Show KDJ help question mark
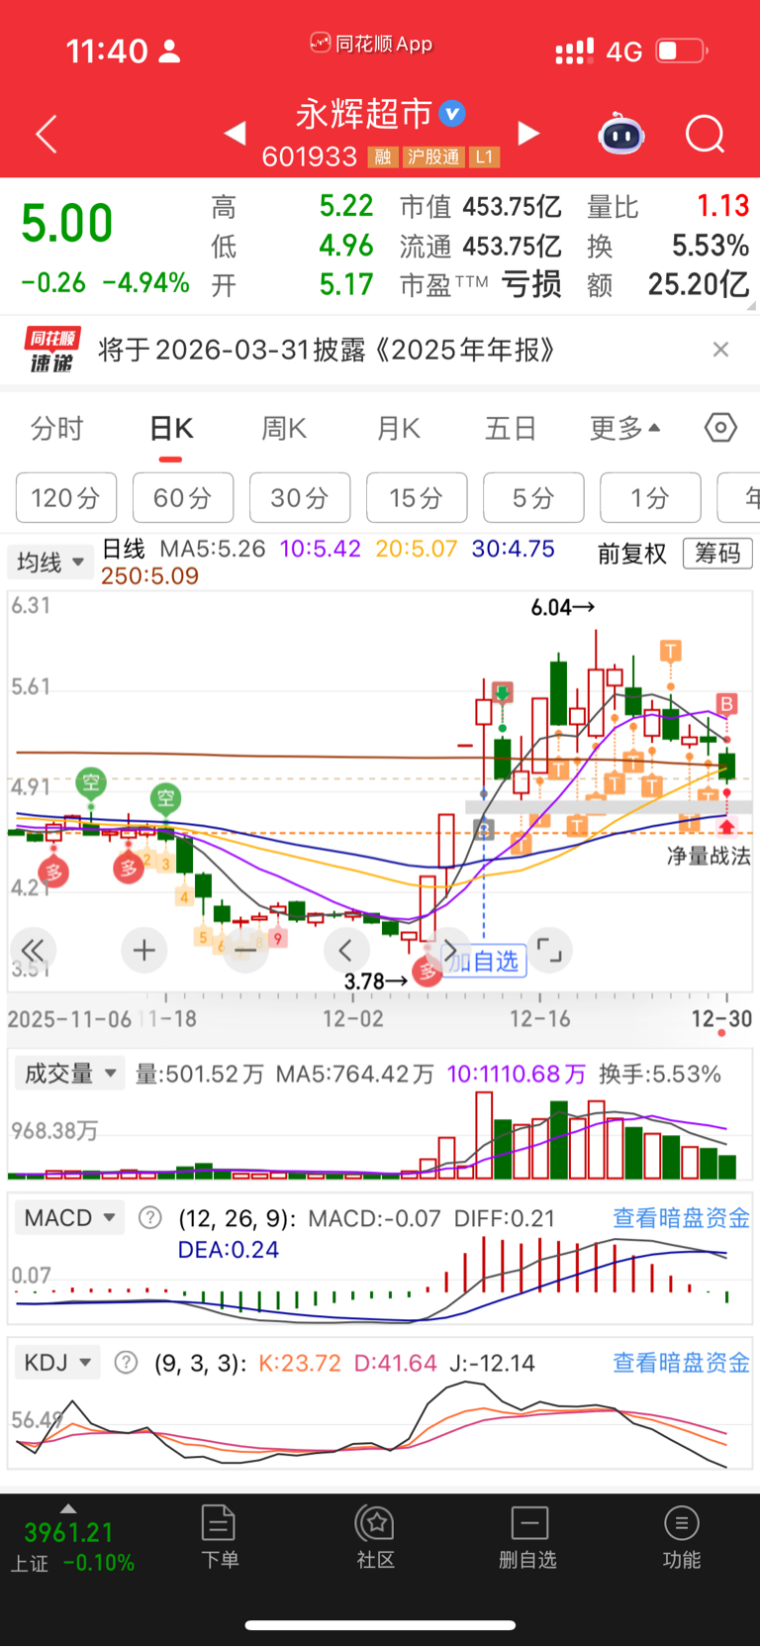760x1647 pixels. [x=126, y=1362]
